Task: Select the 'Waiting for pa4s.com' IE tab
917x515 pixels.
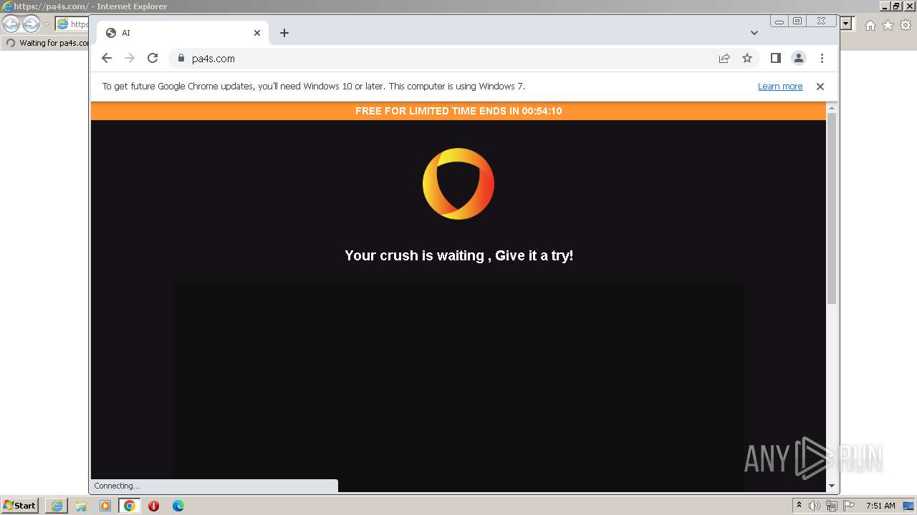Action: tap(46, 43)
